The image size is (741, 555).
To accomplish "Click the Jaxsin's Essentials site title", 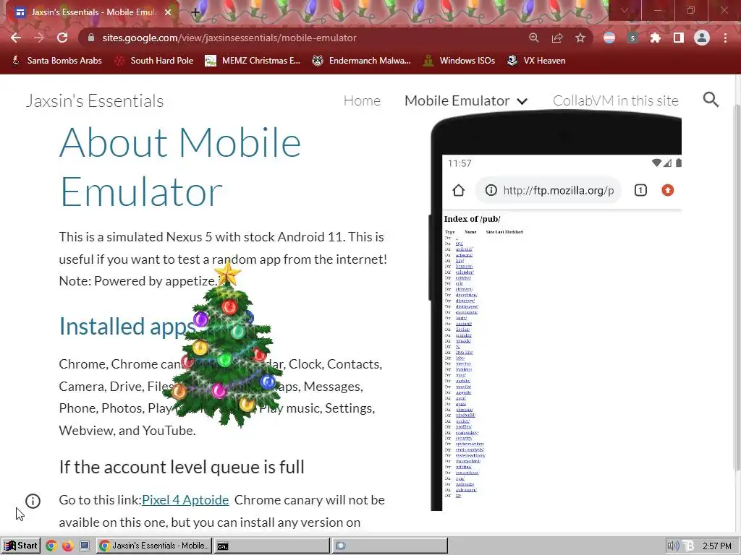I will click(95, 100).
